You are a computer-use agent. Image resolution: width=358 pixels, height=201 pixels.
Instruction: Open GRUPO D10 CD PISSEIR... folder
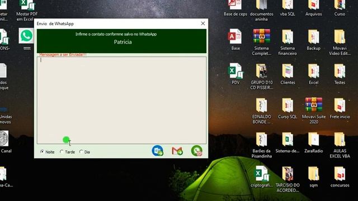click(x=261, y=76)
